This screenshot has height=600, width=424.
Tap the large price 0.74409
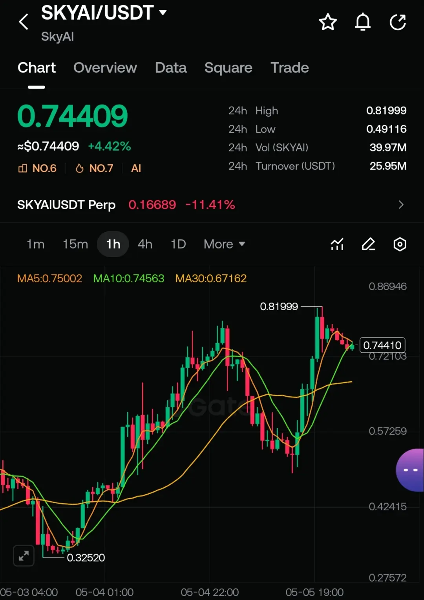point(73,116)
